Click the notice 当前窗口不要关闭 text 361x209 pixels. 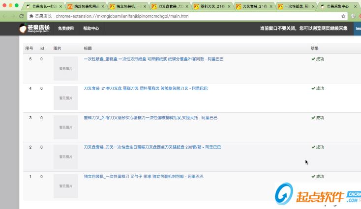click(x=303, y=28)
